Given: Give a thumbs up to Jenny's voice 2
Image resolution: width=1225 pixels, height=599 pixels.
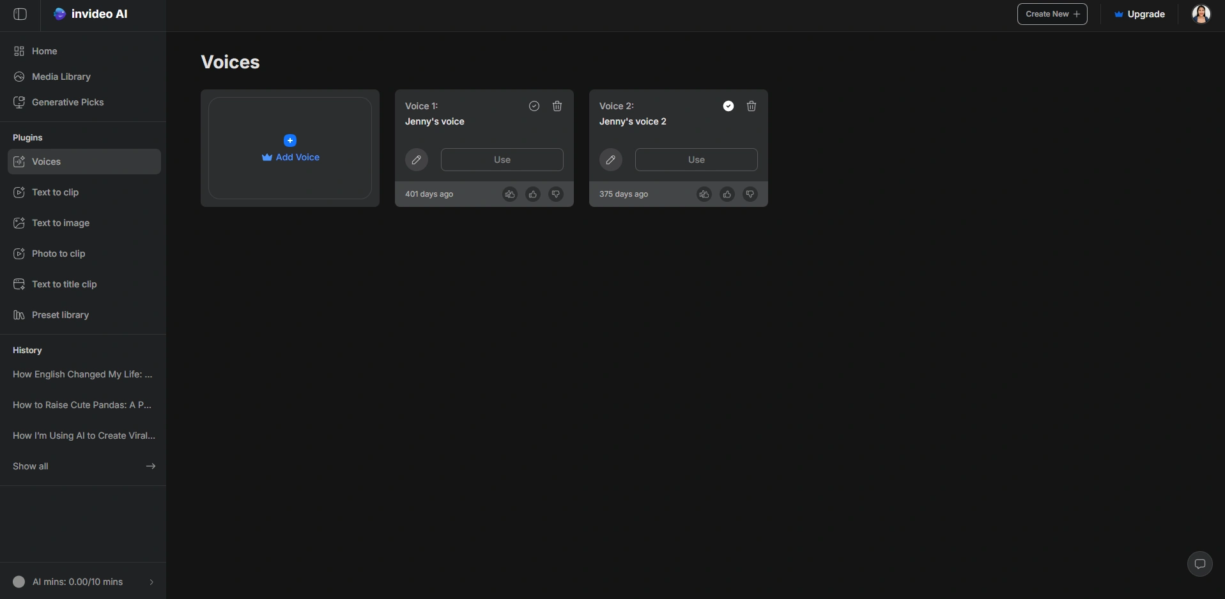Looking at the screenshot, I should (727, 194).
